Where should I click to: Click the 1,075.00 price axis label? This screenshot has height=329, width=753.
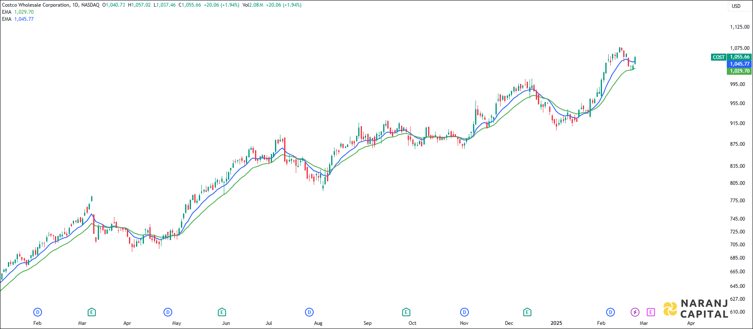(740, 48)
